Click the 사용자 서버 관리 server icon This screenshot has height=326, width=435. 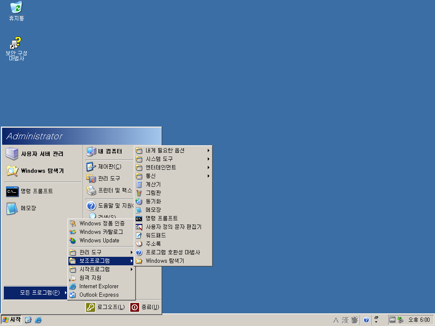[11, 154]
